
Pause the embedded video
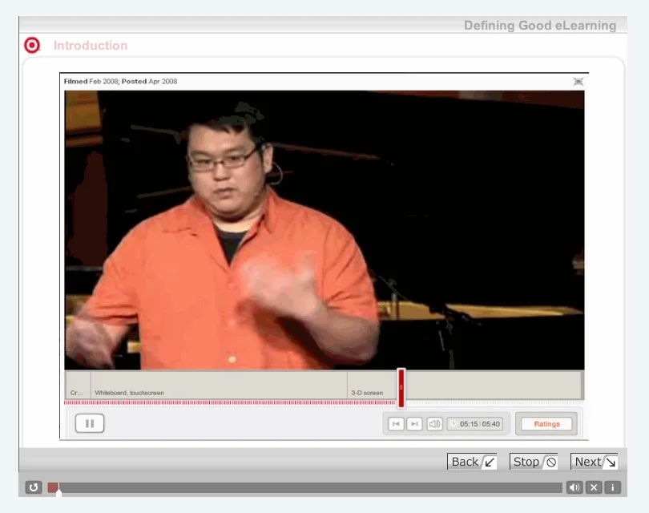(90, 423)
